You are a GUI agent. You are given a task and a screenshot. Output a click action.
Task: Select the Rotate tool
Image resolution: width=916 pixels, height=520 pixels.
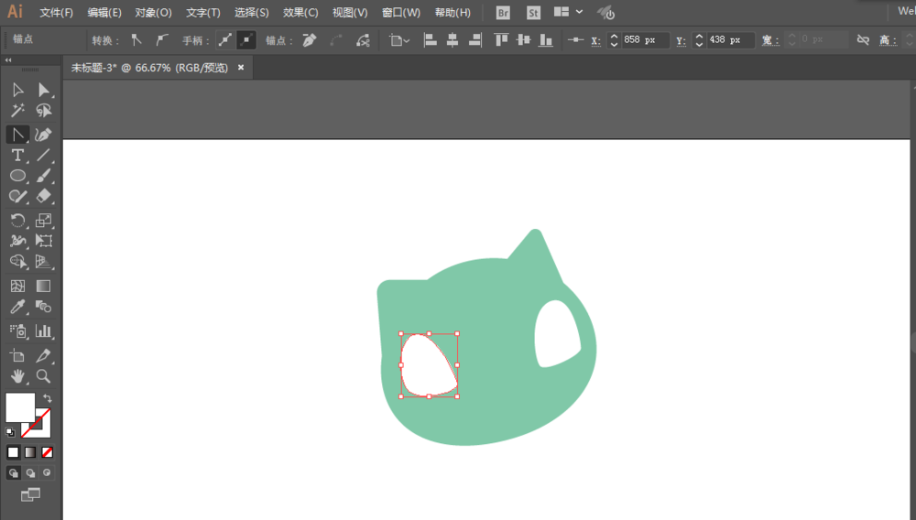(x=17, y=221)
